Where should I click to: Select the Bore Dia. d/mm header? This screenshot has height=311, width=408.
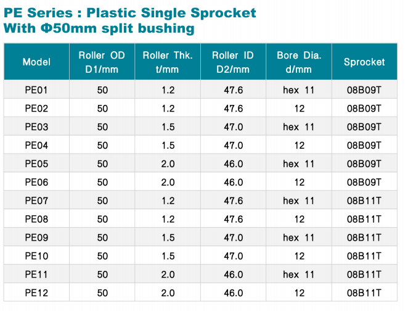click(x=299, y=62)
